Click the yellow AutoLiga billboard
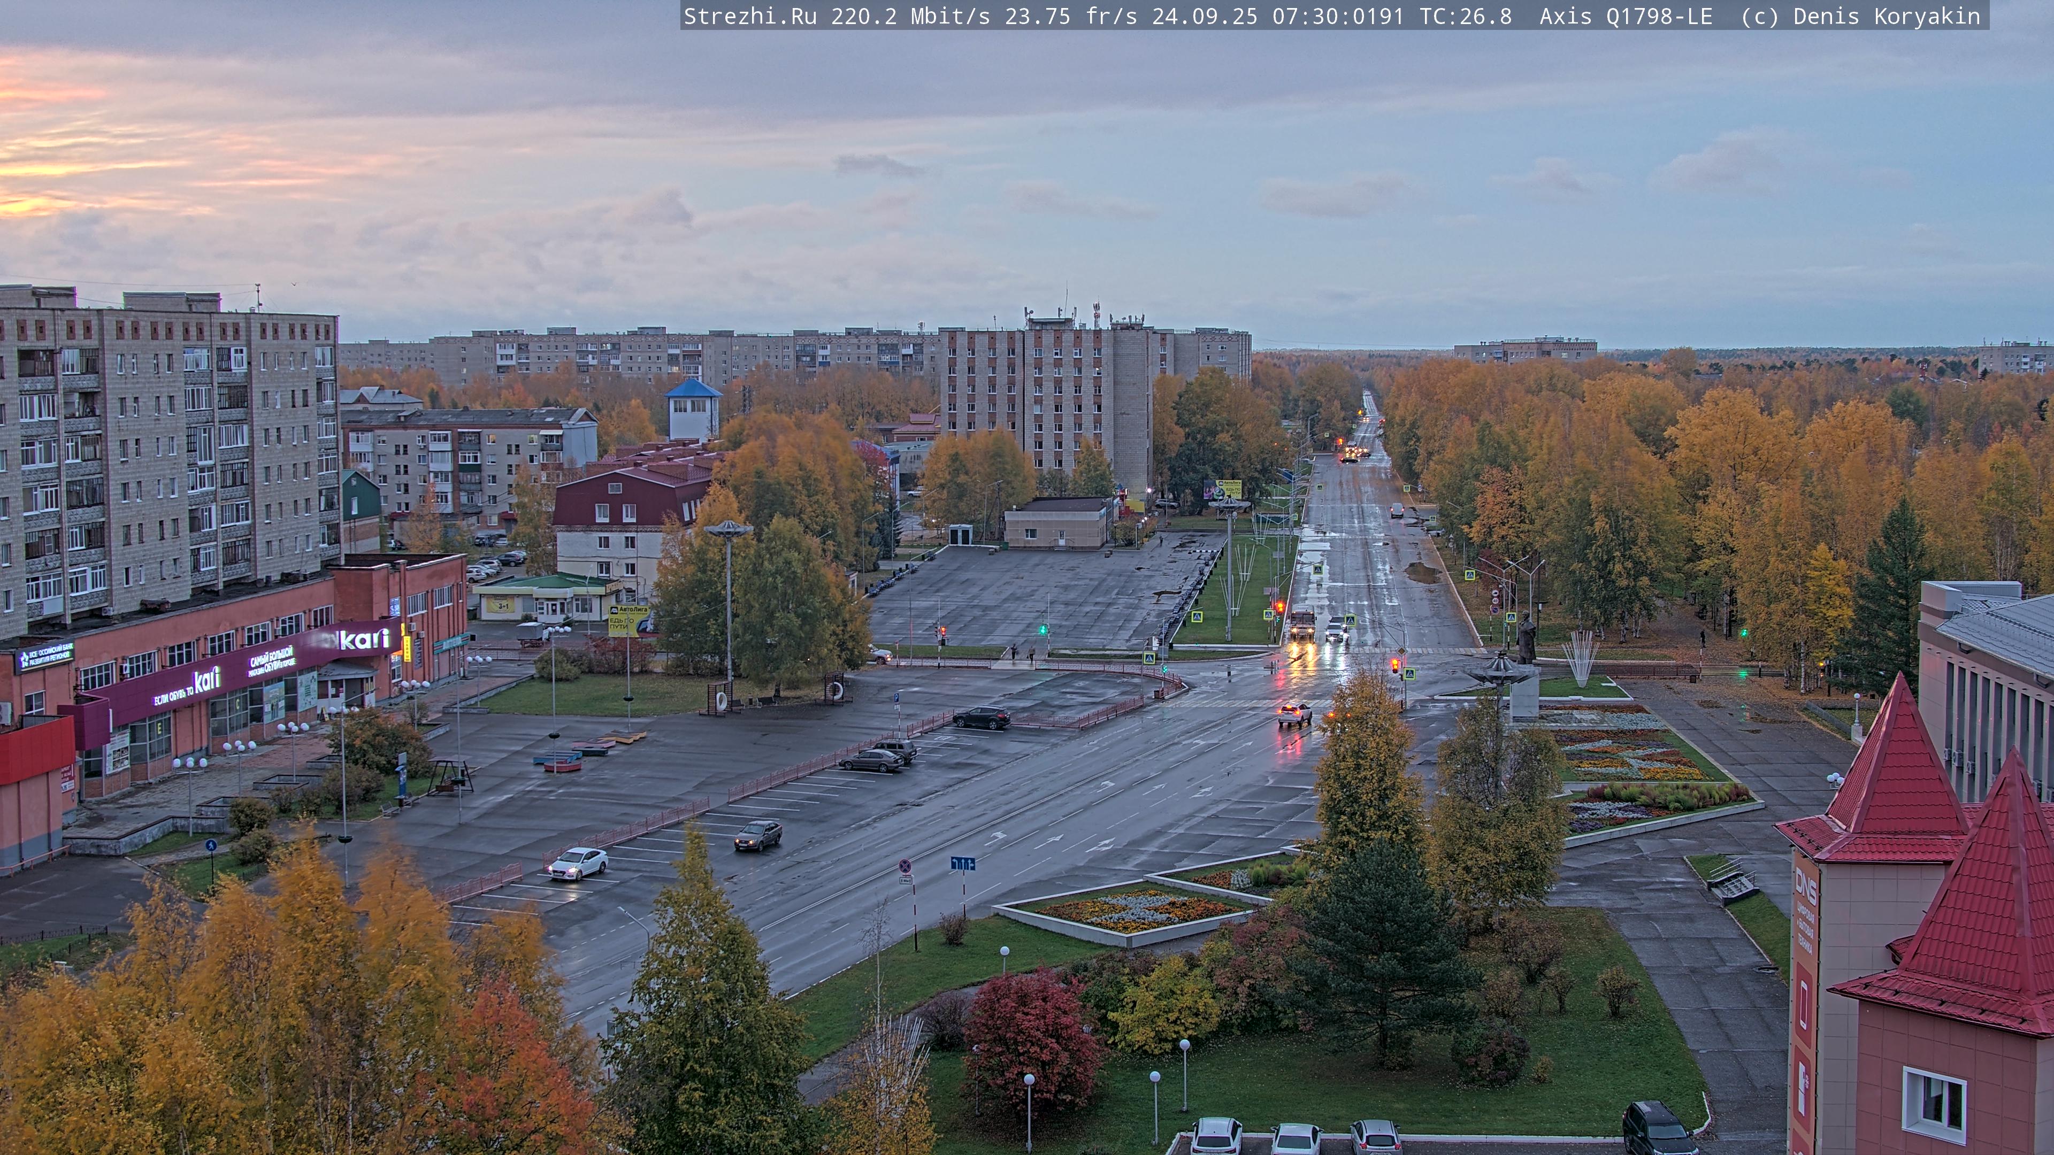2054x1155 pixels. click(x=627, y=620)
